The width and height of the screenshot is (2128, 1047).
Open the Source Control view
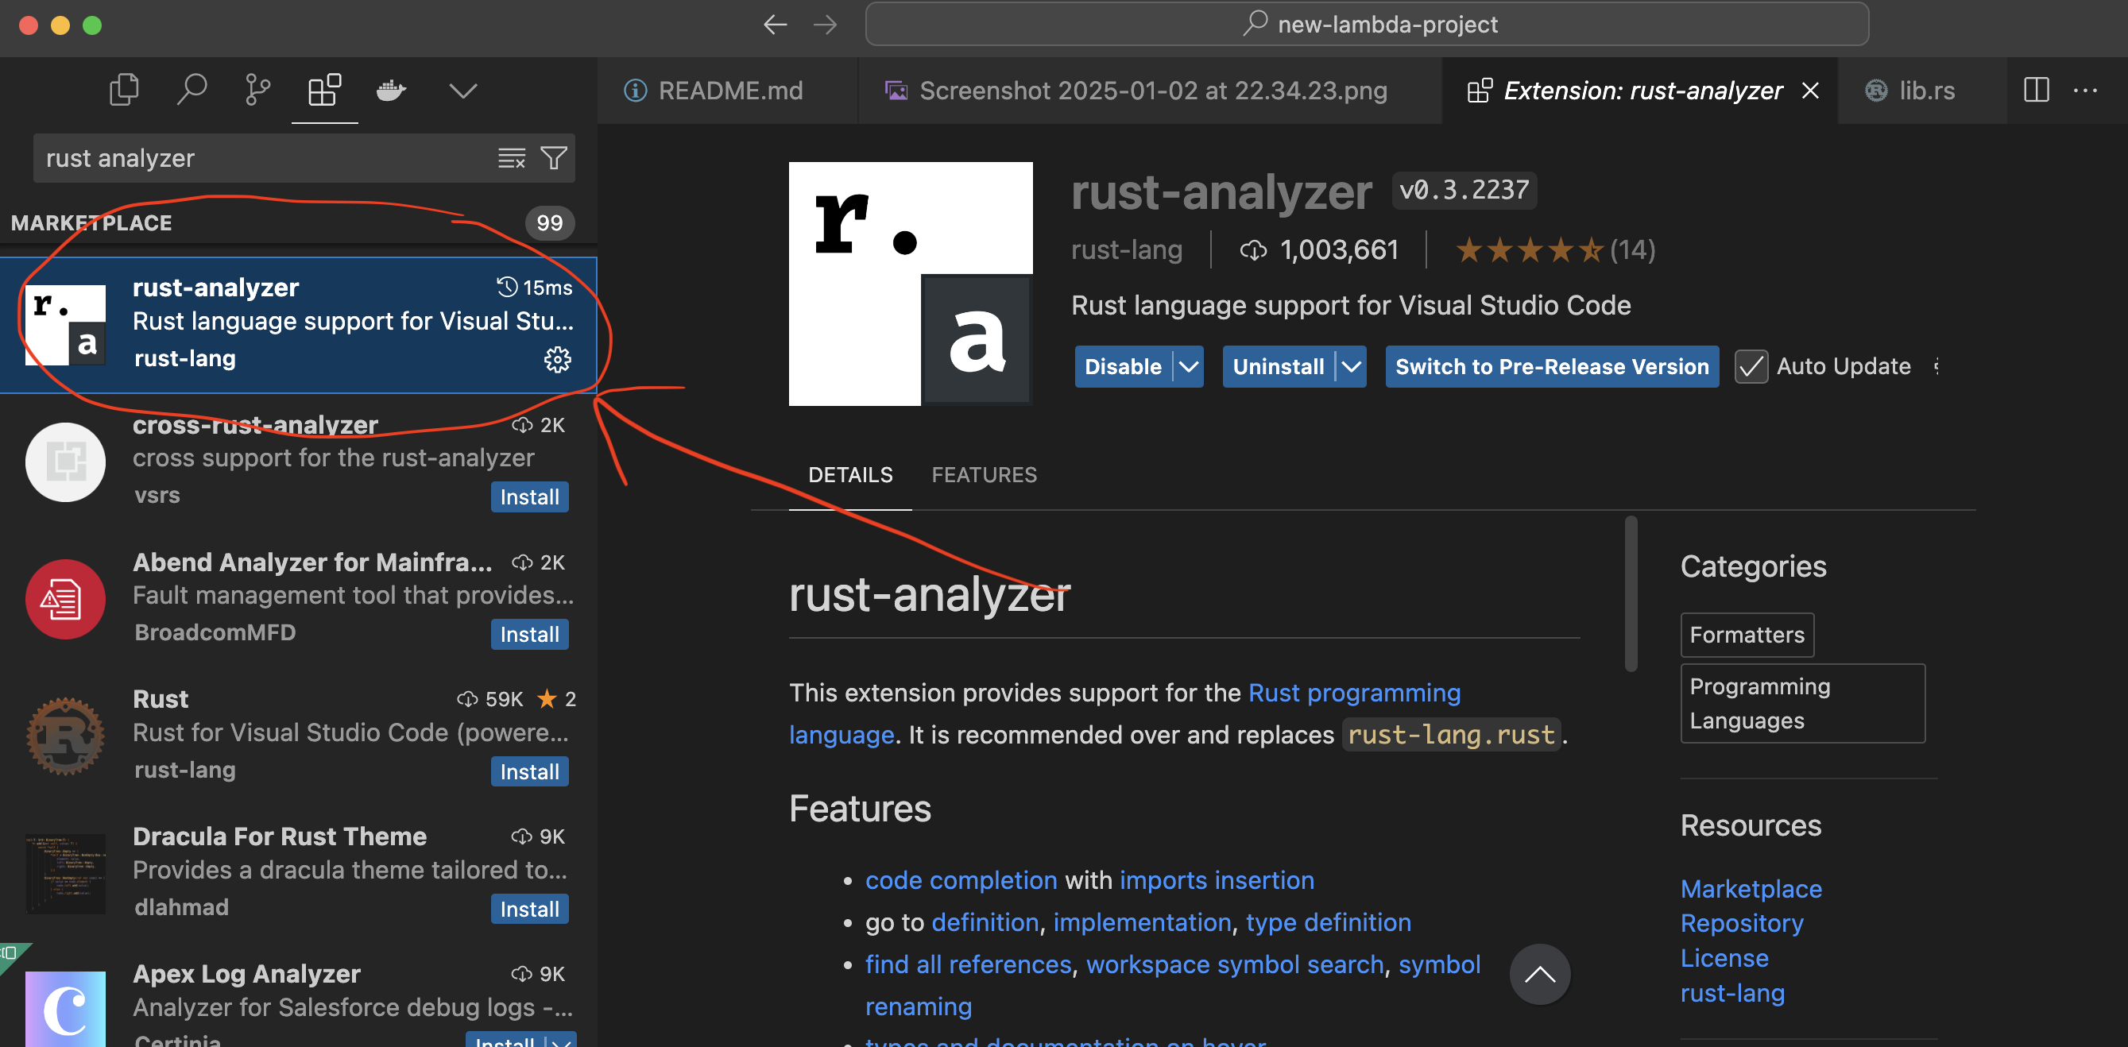[257, 89]
